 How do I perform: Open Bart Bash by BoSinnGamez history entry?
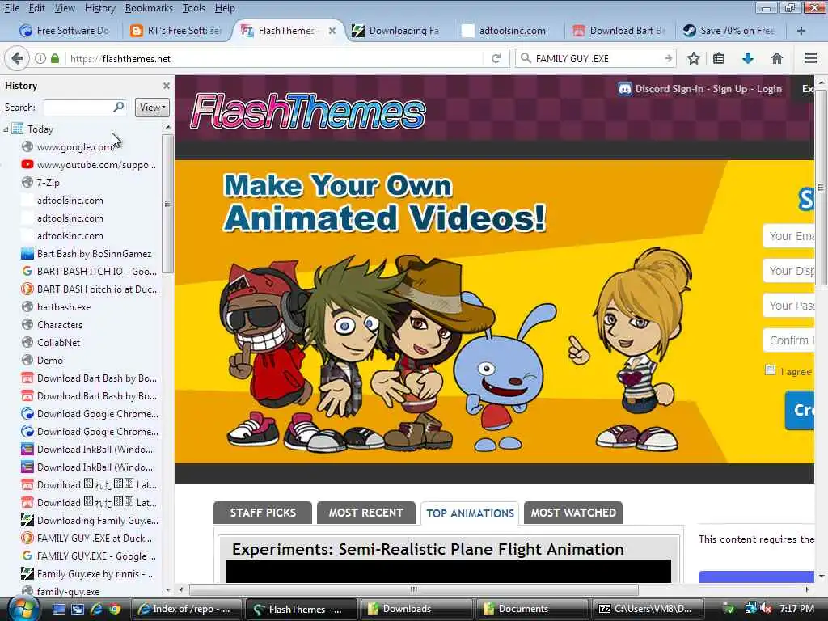86,254
